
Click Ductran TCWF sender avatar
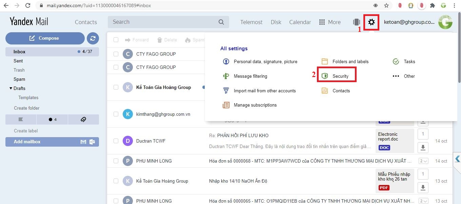(127, 141)
